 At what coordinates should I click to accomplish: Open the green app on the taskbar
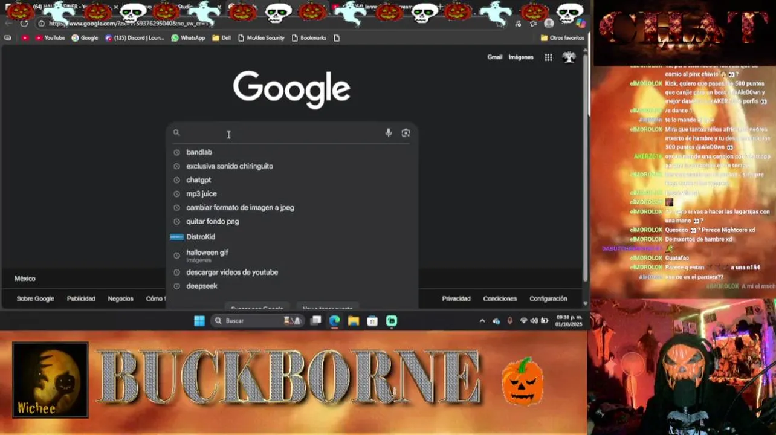pyautogui.click(x=392, y=321)
